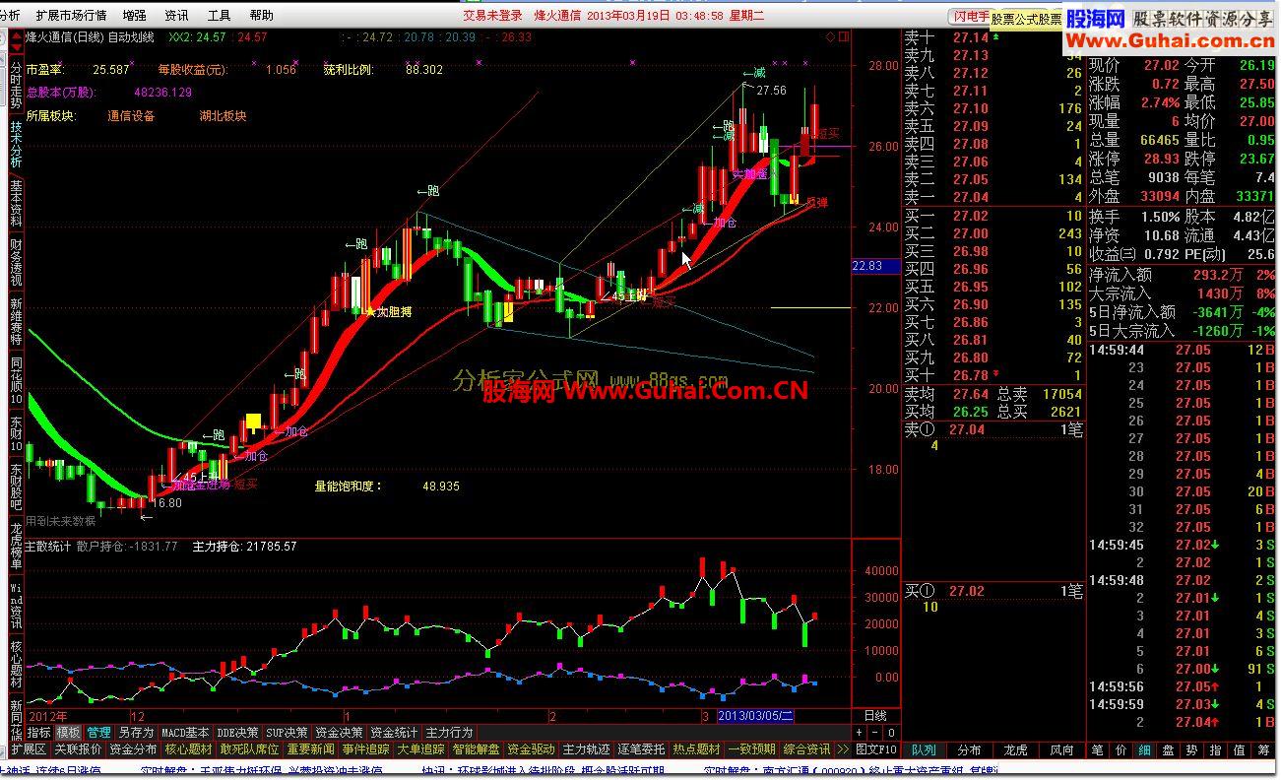The image size is (1281, 780).
Task: Switch to the 分布 tab
Action: point(970,749)
